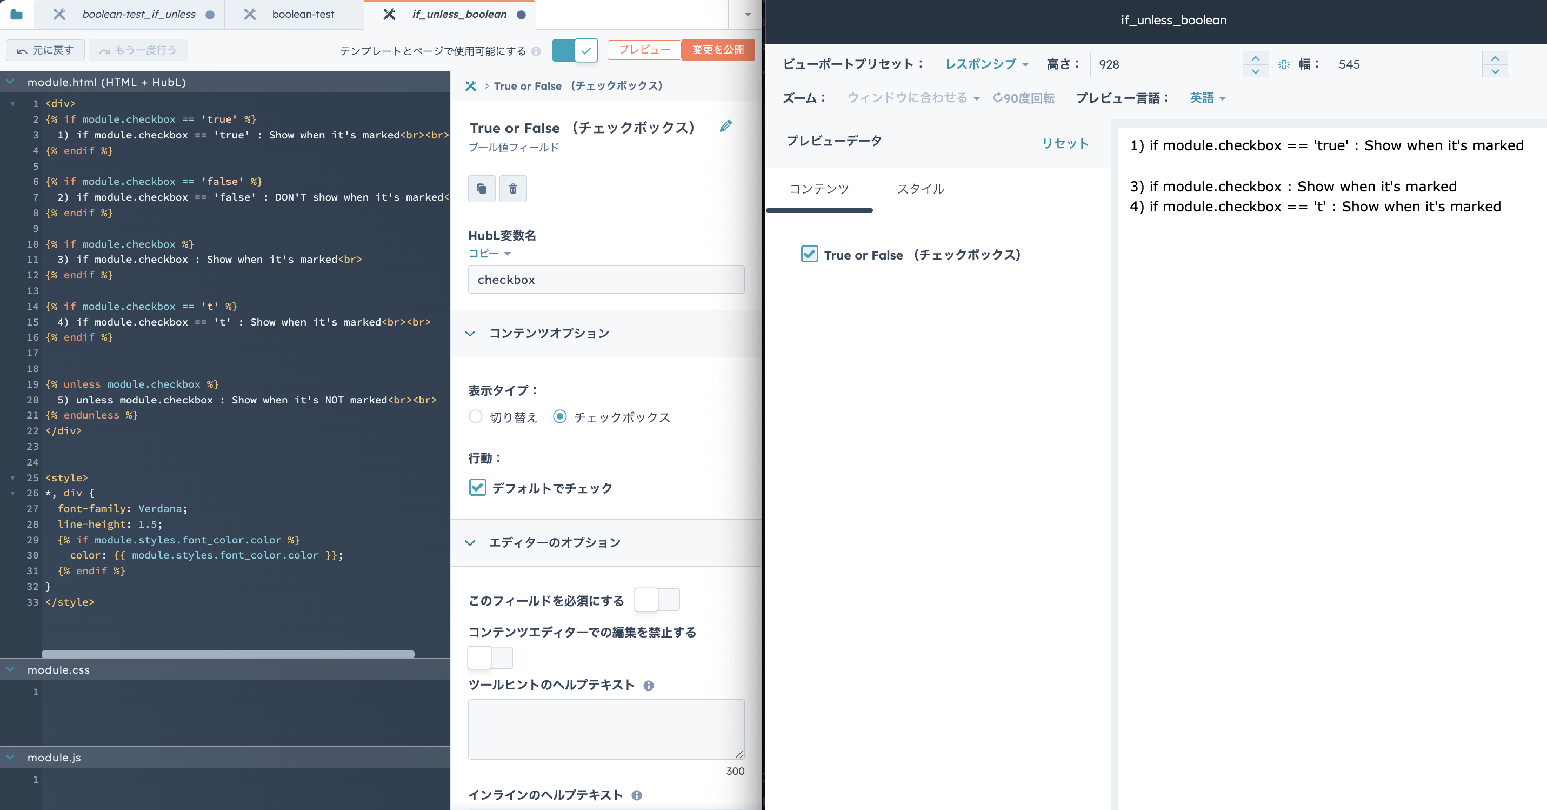Viewport: 1547px width, 810px height.
Task: Click the device orientation icon beside 幅
Action: pyautogui.click(x=1284, y=64)
